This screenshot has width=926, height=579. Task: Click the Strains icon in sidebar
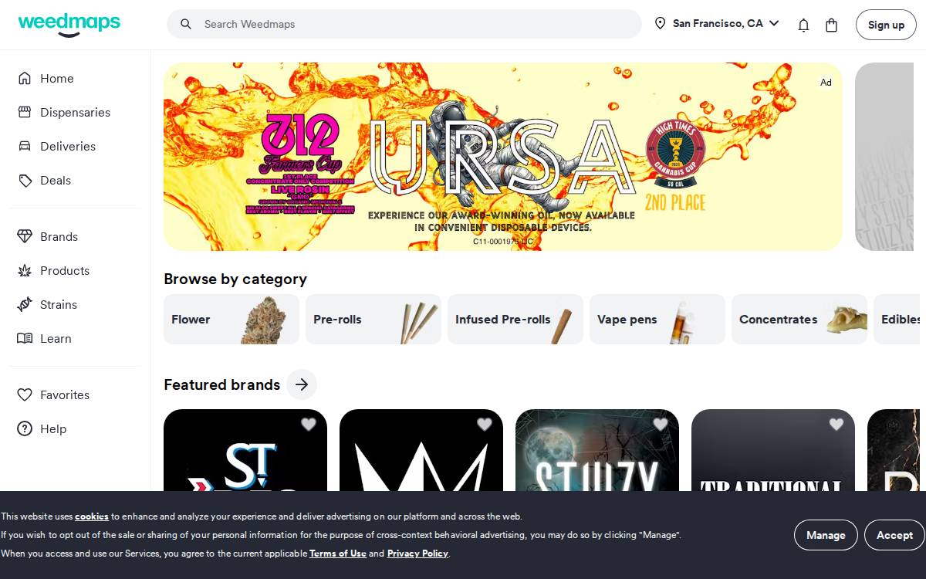coord(25,304)
